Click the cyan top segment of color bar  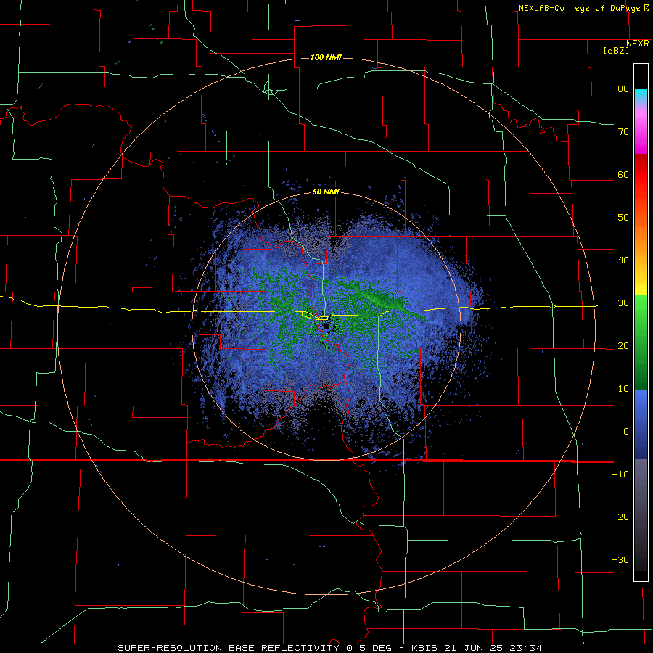tap(641, 95)
